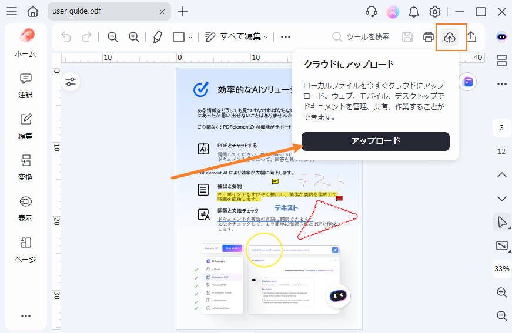
Task: Zoom in using right sidebar magnifier
Action: point(502,292)
